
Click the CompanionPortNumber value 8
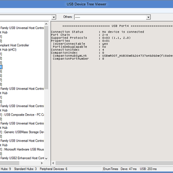[x=103, y=58]
